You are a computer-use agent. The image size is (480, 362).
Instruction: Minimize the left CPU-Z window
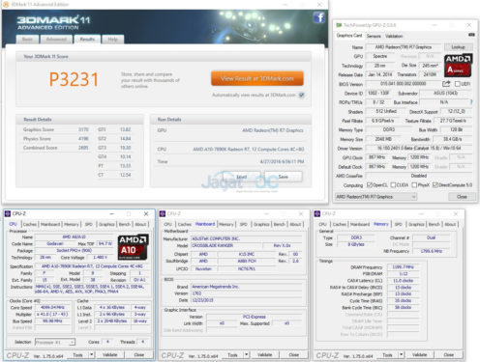pyautogui.click(x=112, y=213)
